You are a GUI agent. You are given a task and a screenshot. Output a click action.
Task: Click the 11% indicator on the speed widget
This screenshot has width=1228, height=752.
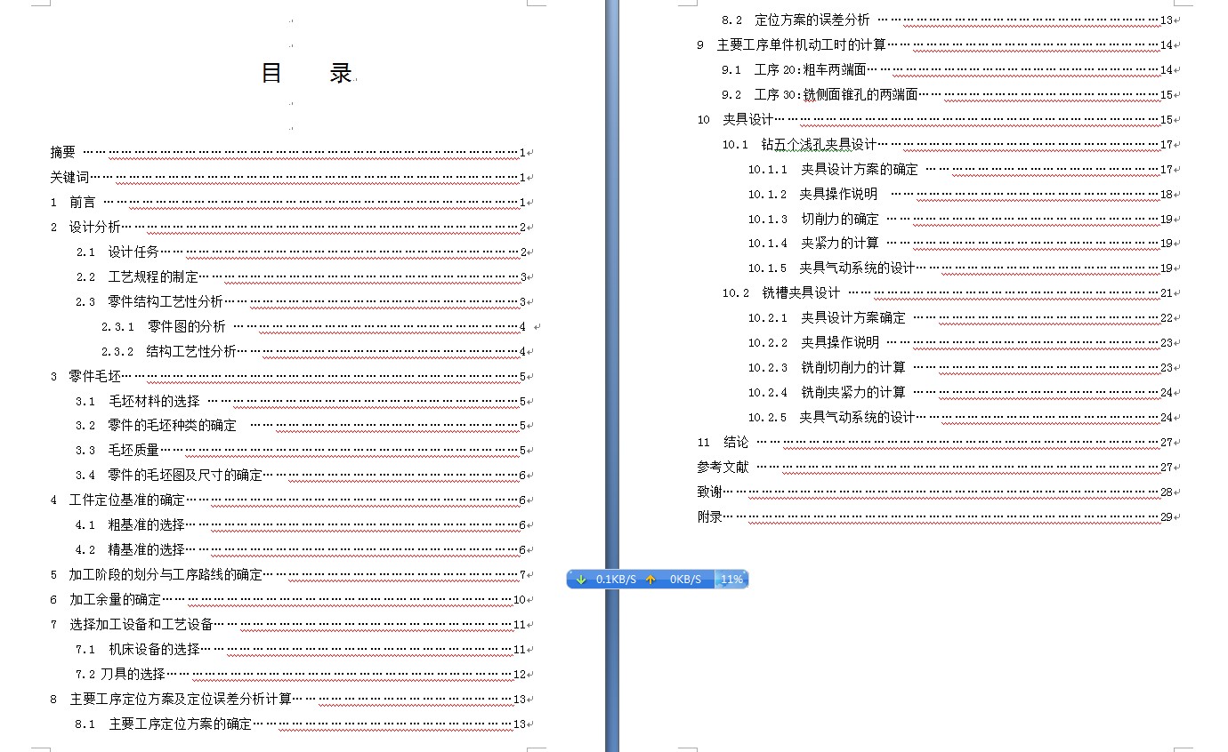coord(731,580)
